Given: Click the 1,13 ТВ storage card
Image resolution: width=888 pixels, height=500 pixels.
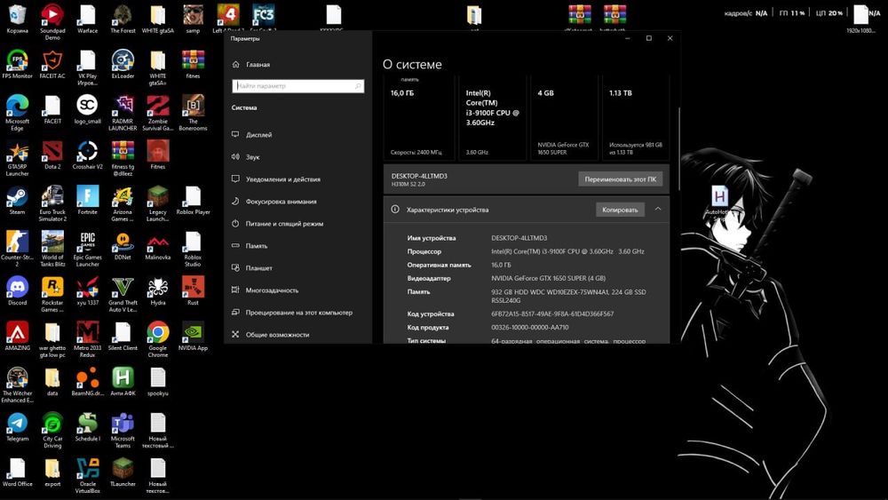Looking at the screenshot, I should pyautogui.click(x=636, y=118).
